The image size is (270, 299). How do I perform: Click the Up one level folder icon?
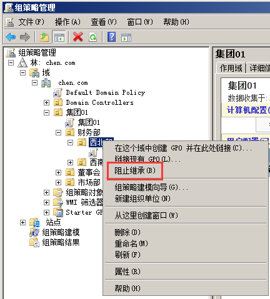[44, 37]
